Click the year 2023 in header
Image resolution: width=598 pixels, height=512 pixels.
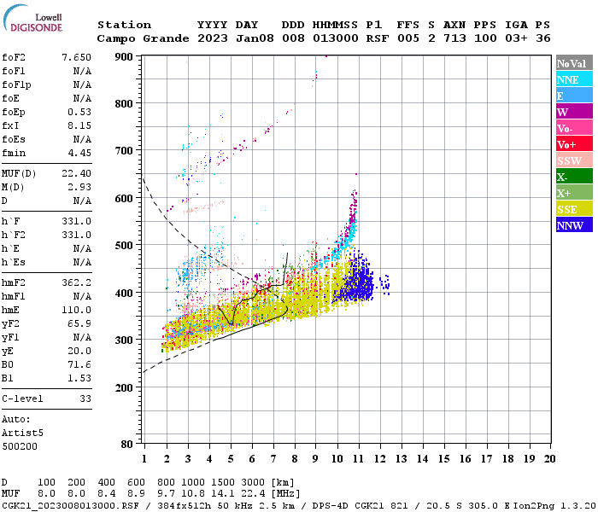[x=213, y=38]
